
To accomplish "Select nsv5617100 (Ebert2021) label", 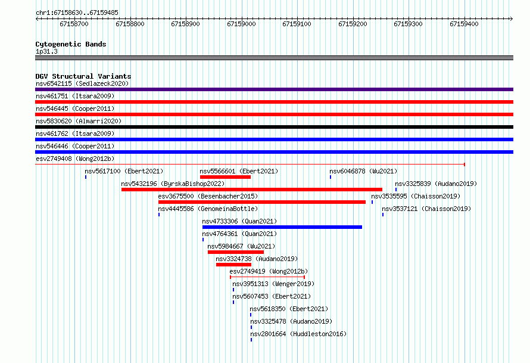I will 124,171.
